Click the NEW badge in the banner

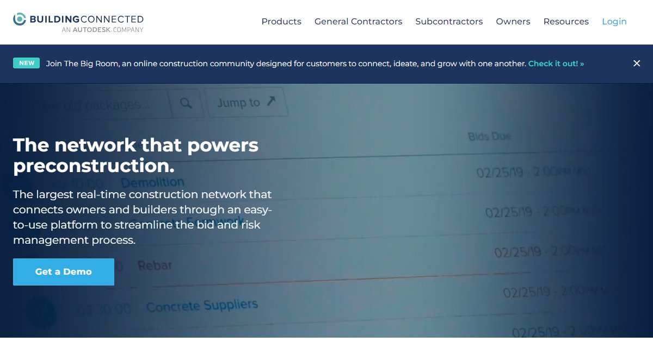point(26,63)
